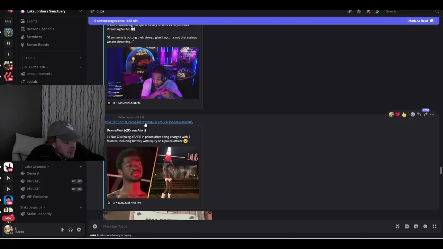
Task: React with the thumbs up emoji
Action: coord(404,114)
